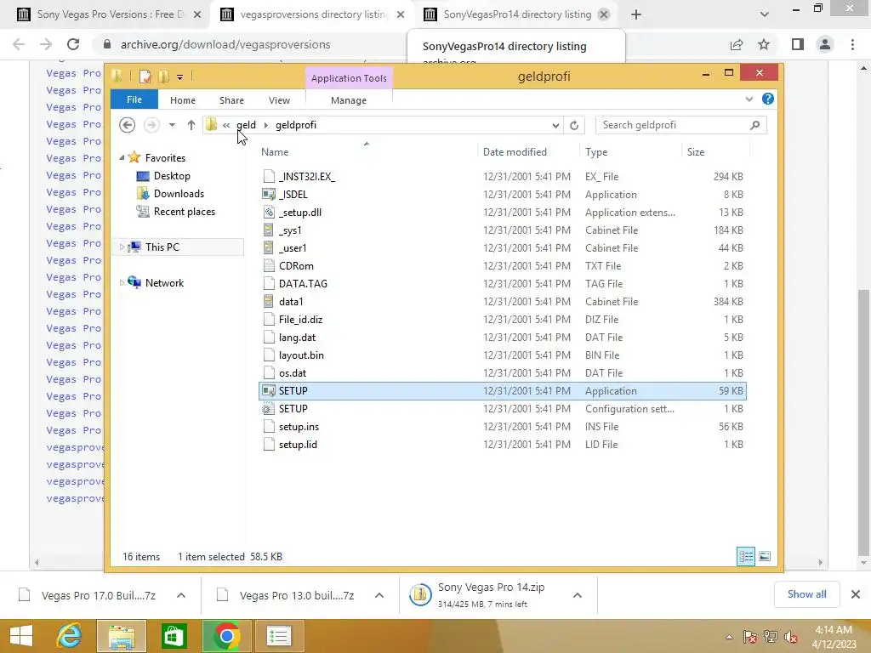This screenshot has width=871, height=653.
Task: Open Chrome three-dot menu
Action: 852,44
